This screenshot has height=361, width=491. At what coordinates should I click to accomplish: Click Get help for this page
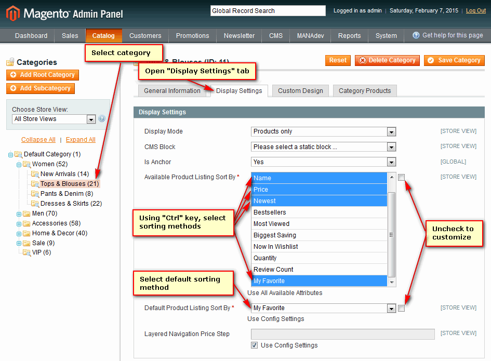pos(453,35)
